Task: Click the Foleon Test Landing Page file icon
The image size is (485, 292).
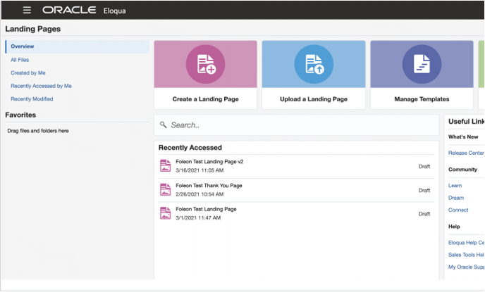Action: [x=166, y=213]
